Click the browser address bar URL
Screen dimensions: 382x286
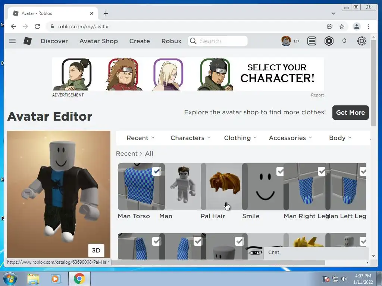pos(83,26)
